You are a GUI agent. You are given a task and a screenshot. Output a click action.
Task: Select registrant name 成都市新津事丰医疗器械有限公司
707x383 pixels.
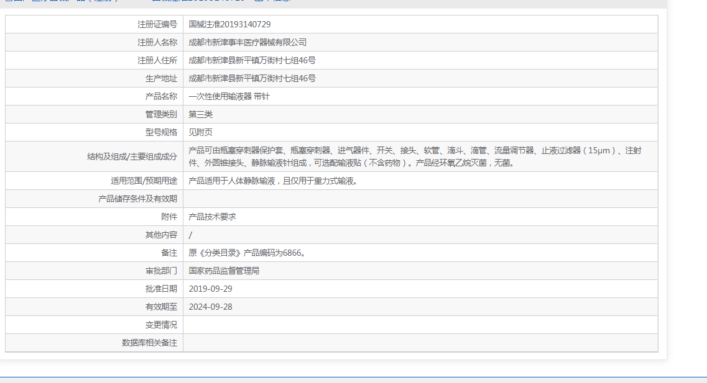pyautogui.click(x=243, y=42)
